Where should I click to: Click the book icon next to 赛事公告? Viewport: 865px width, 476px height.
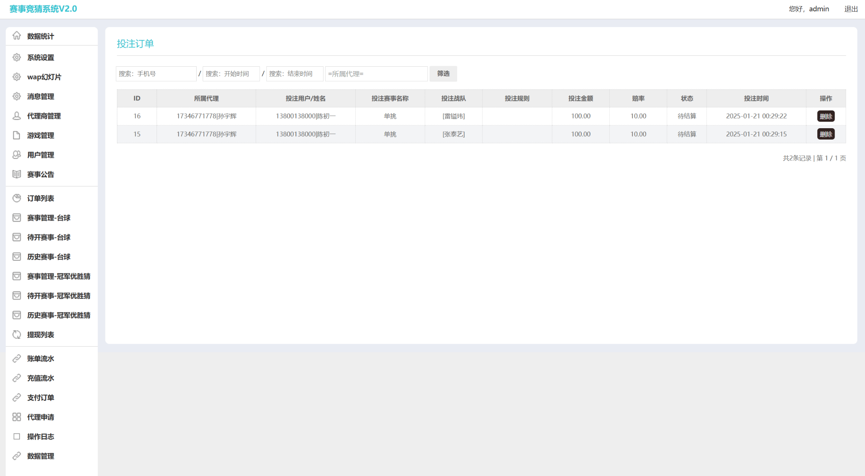[17, 174]
